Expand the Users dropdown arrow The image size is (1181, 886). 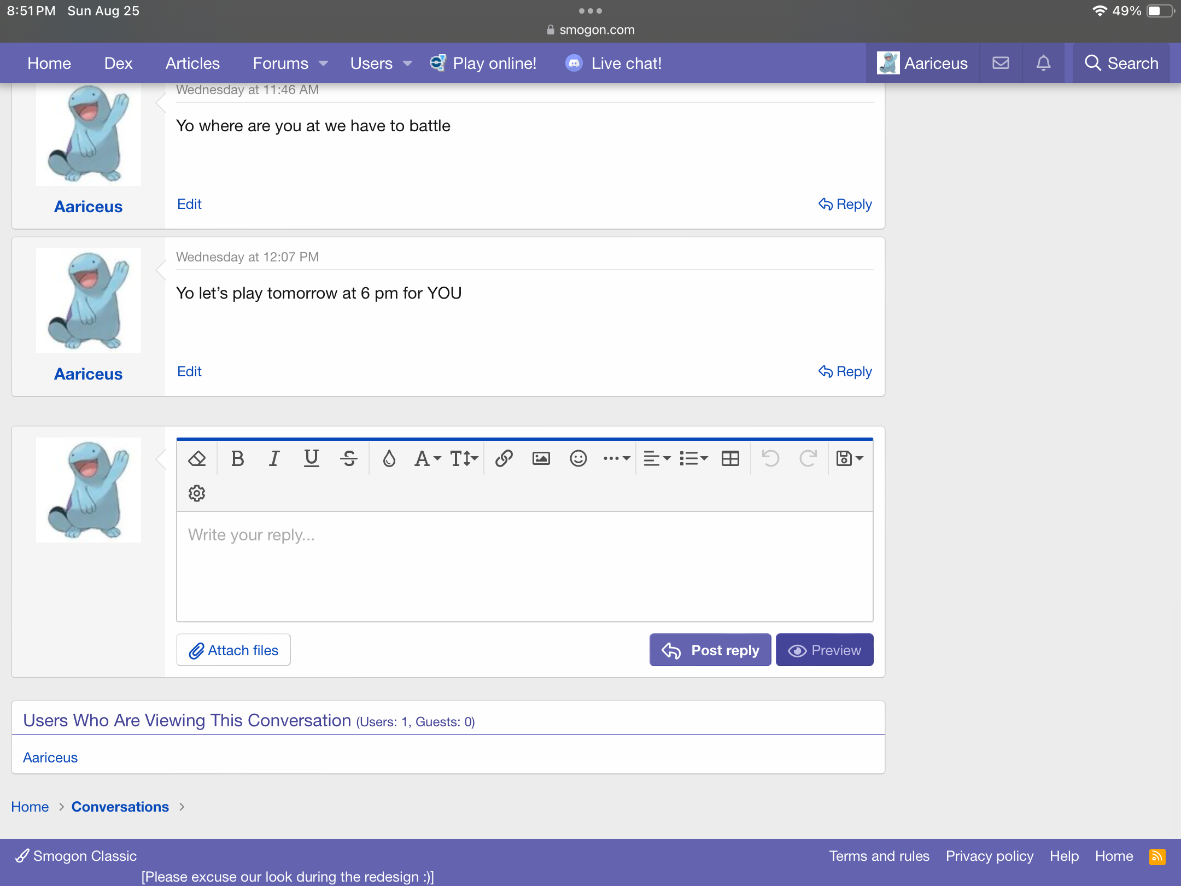click(407, 63)
